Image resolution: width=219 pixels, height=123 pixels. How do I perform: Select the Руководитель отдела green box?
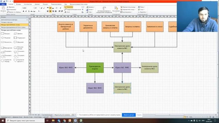95,68
